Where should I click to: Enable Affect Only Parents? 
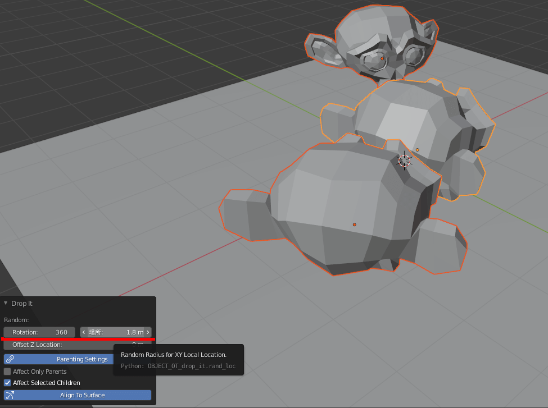coord(7,371)
